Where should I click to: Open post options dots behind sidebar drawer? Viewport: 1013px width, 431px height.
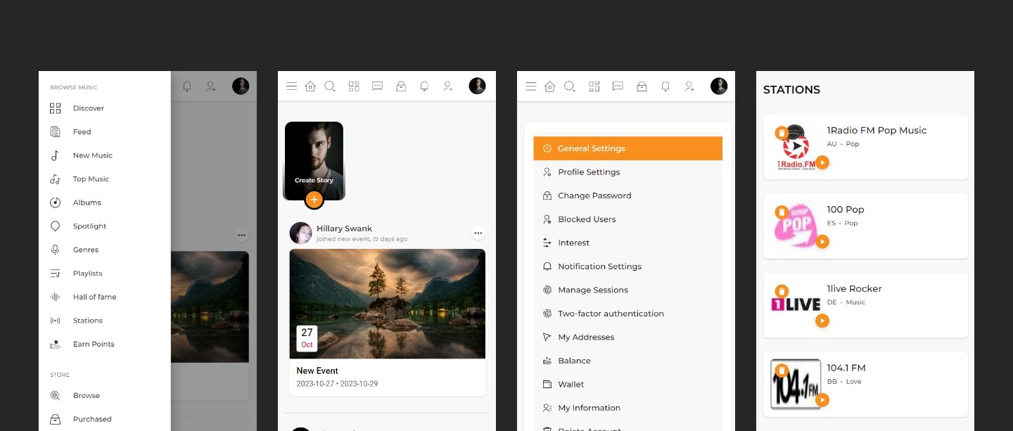pos(242,236)
